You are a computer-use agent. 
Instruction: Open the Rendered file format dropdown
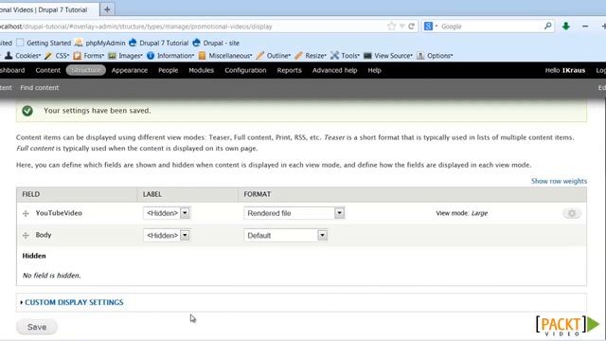[x=294, y=213]
